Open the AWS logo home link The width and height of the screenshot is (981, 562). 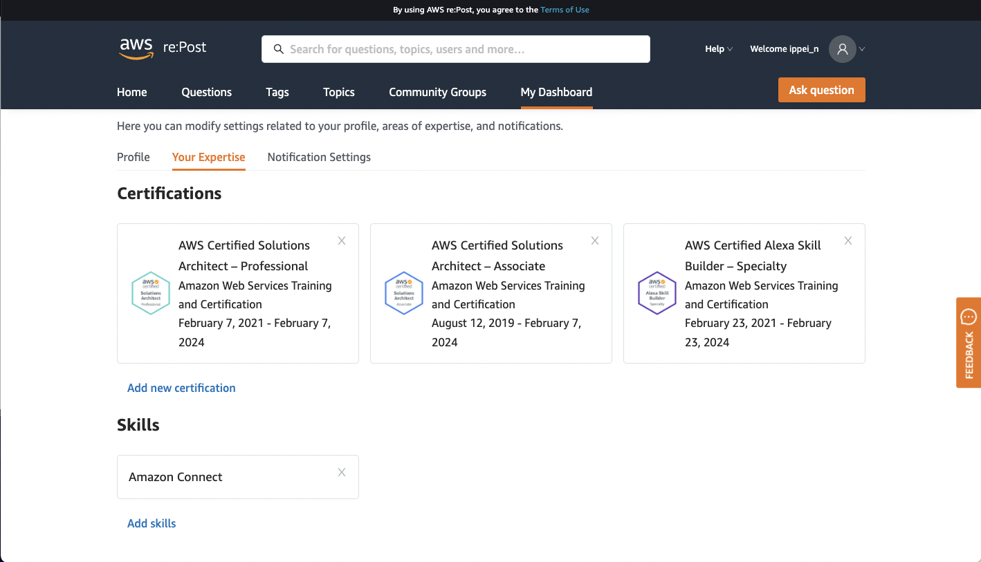point(136,48)
